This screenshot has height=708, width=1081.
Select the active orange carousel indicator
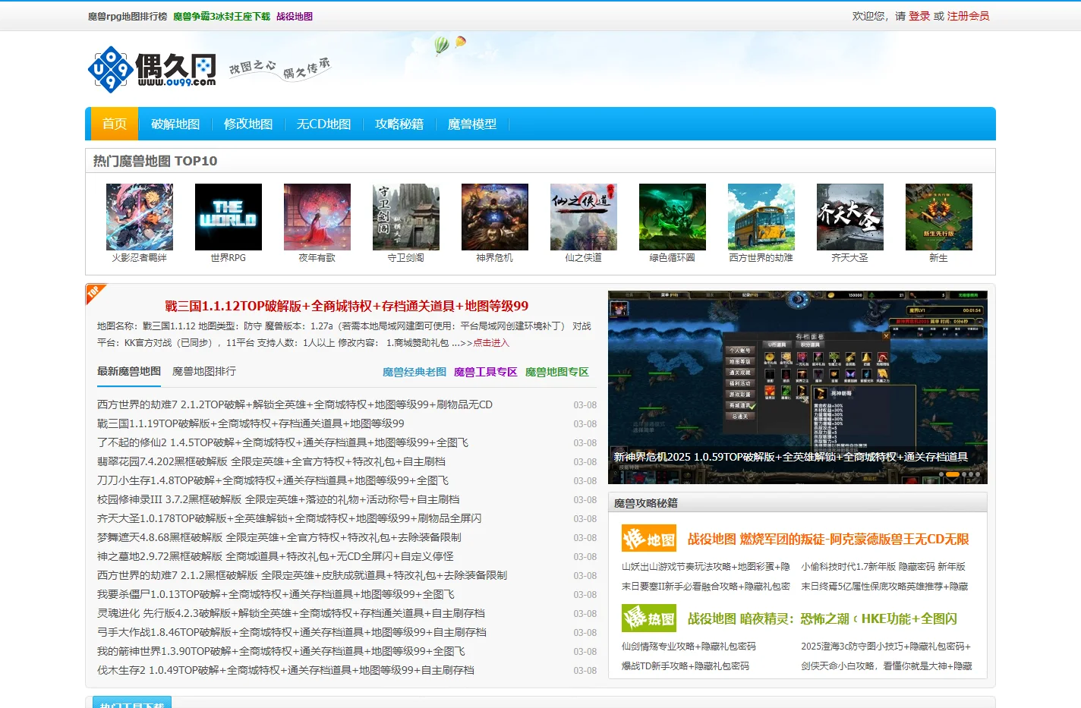(952, 474)
